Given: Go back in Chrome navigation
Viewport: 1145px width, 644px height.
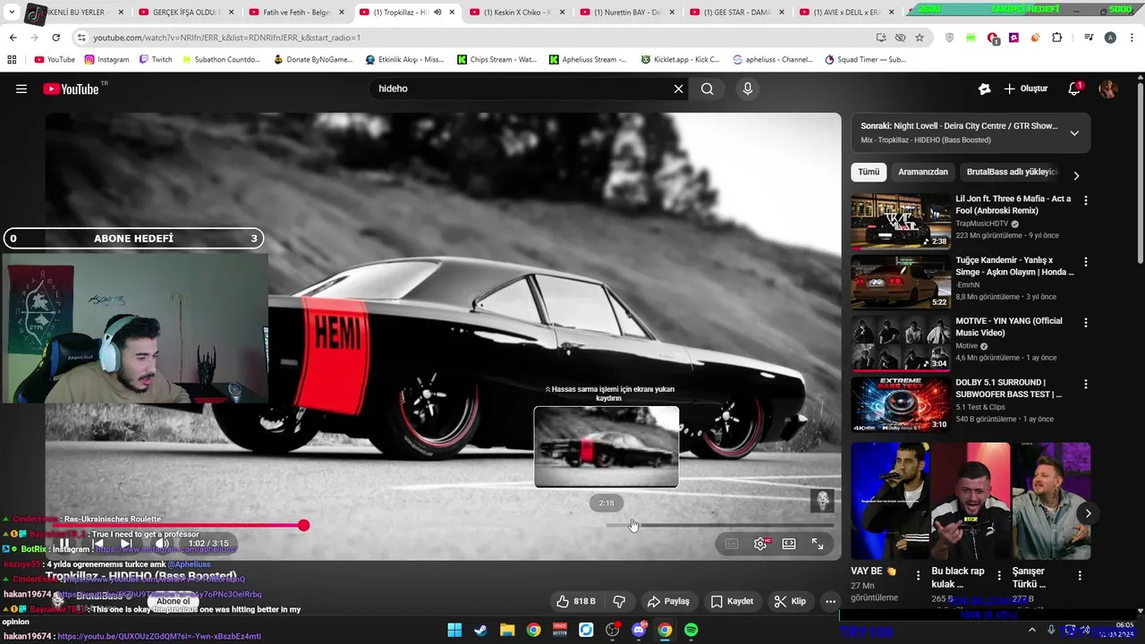Looking at the screenshot, I should [13, 38].
